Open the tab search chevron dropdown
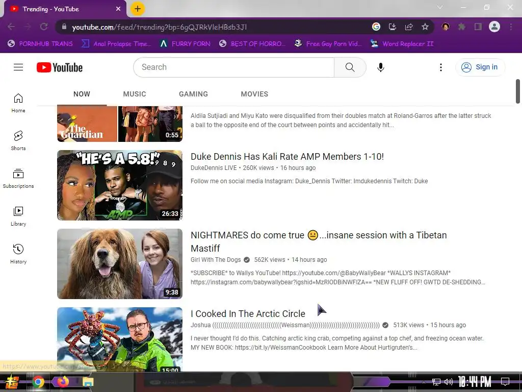This screenshot has width=522, height=392. pyautogui.click(x=440, y=7)
